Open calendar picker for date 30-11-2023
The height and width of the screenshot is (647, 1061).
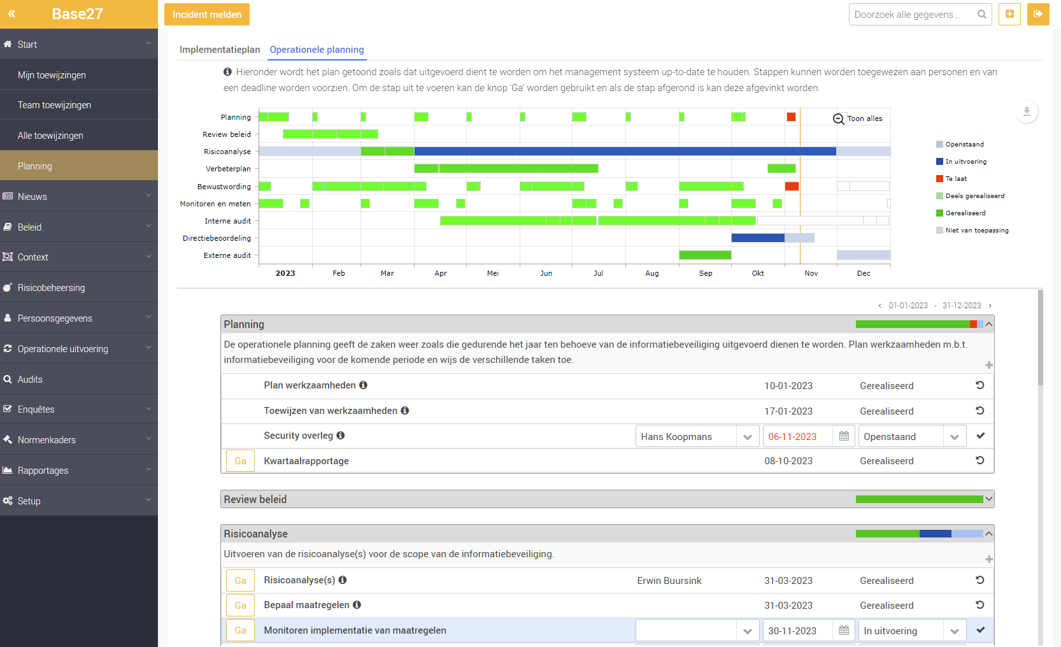click(844, 630)
